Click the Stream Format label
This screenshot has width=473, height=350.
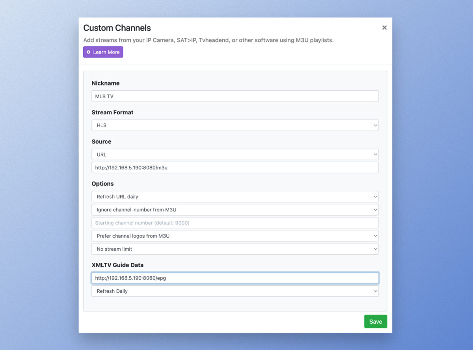pos(112,112)
